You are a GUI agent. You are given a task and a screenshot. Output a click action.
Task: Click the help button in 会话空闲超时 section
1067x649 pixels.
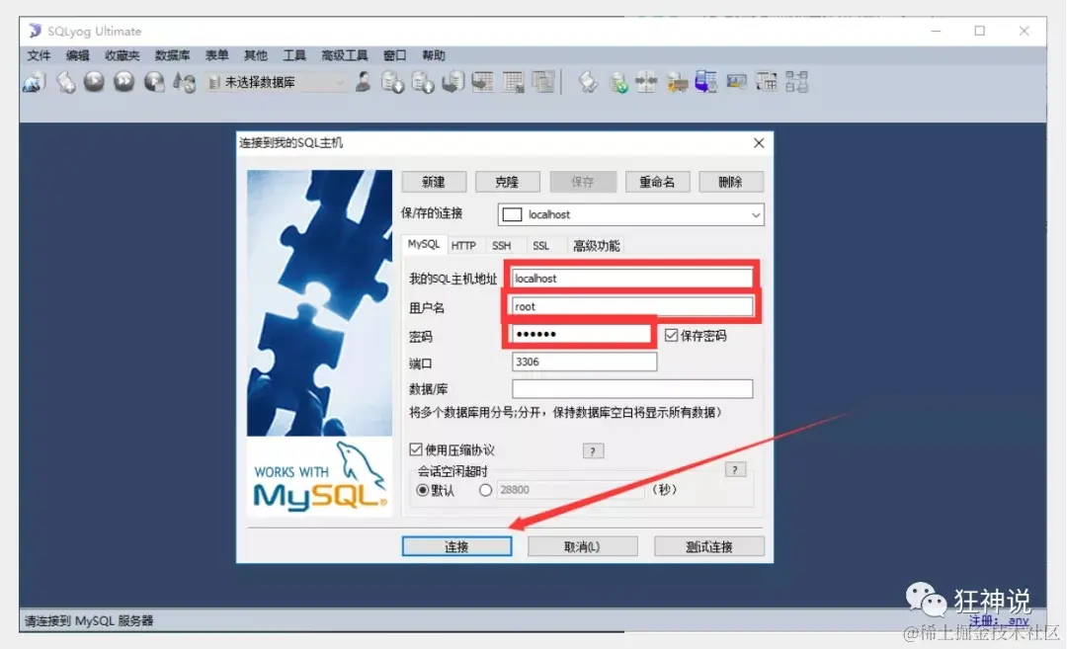tap(735, 469)
